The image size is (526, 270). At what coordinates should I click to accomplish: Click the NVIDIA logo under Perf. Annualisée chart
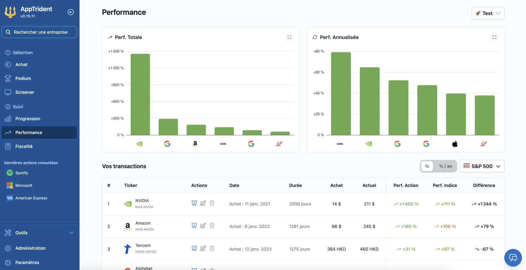click(x=369, y=144)
